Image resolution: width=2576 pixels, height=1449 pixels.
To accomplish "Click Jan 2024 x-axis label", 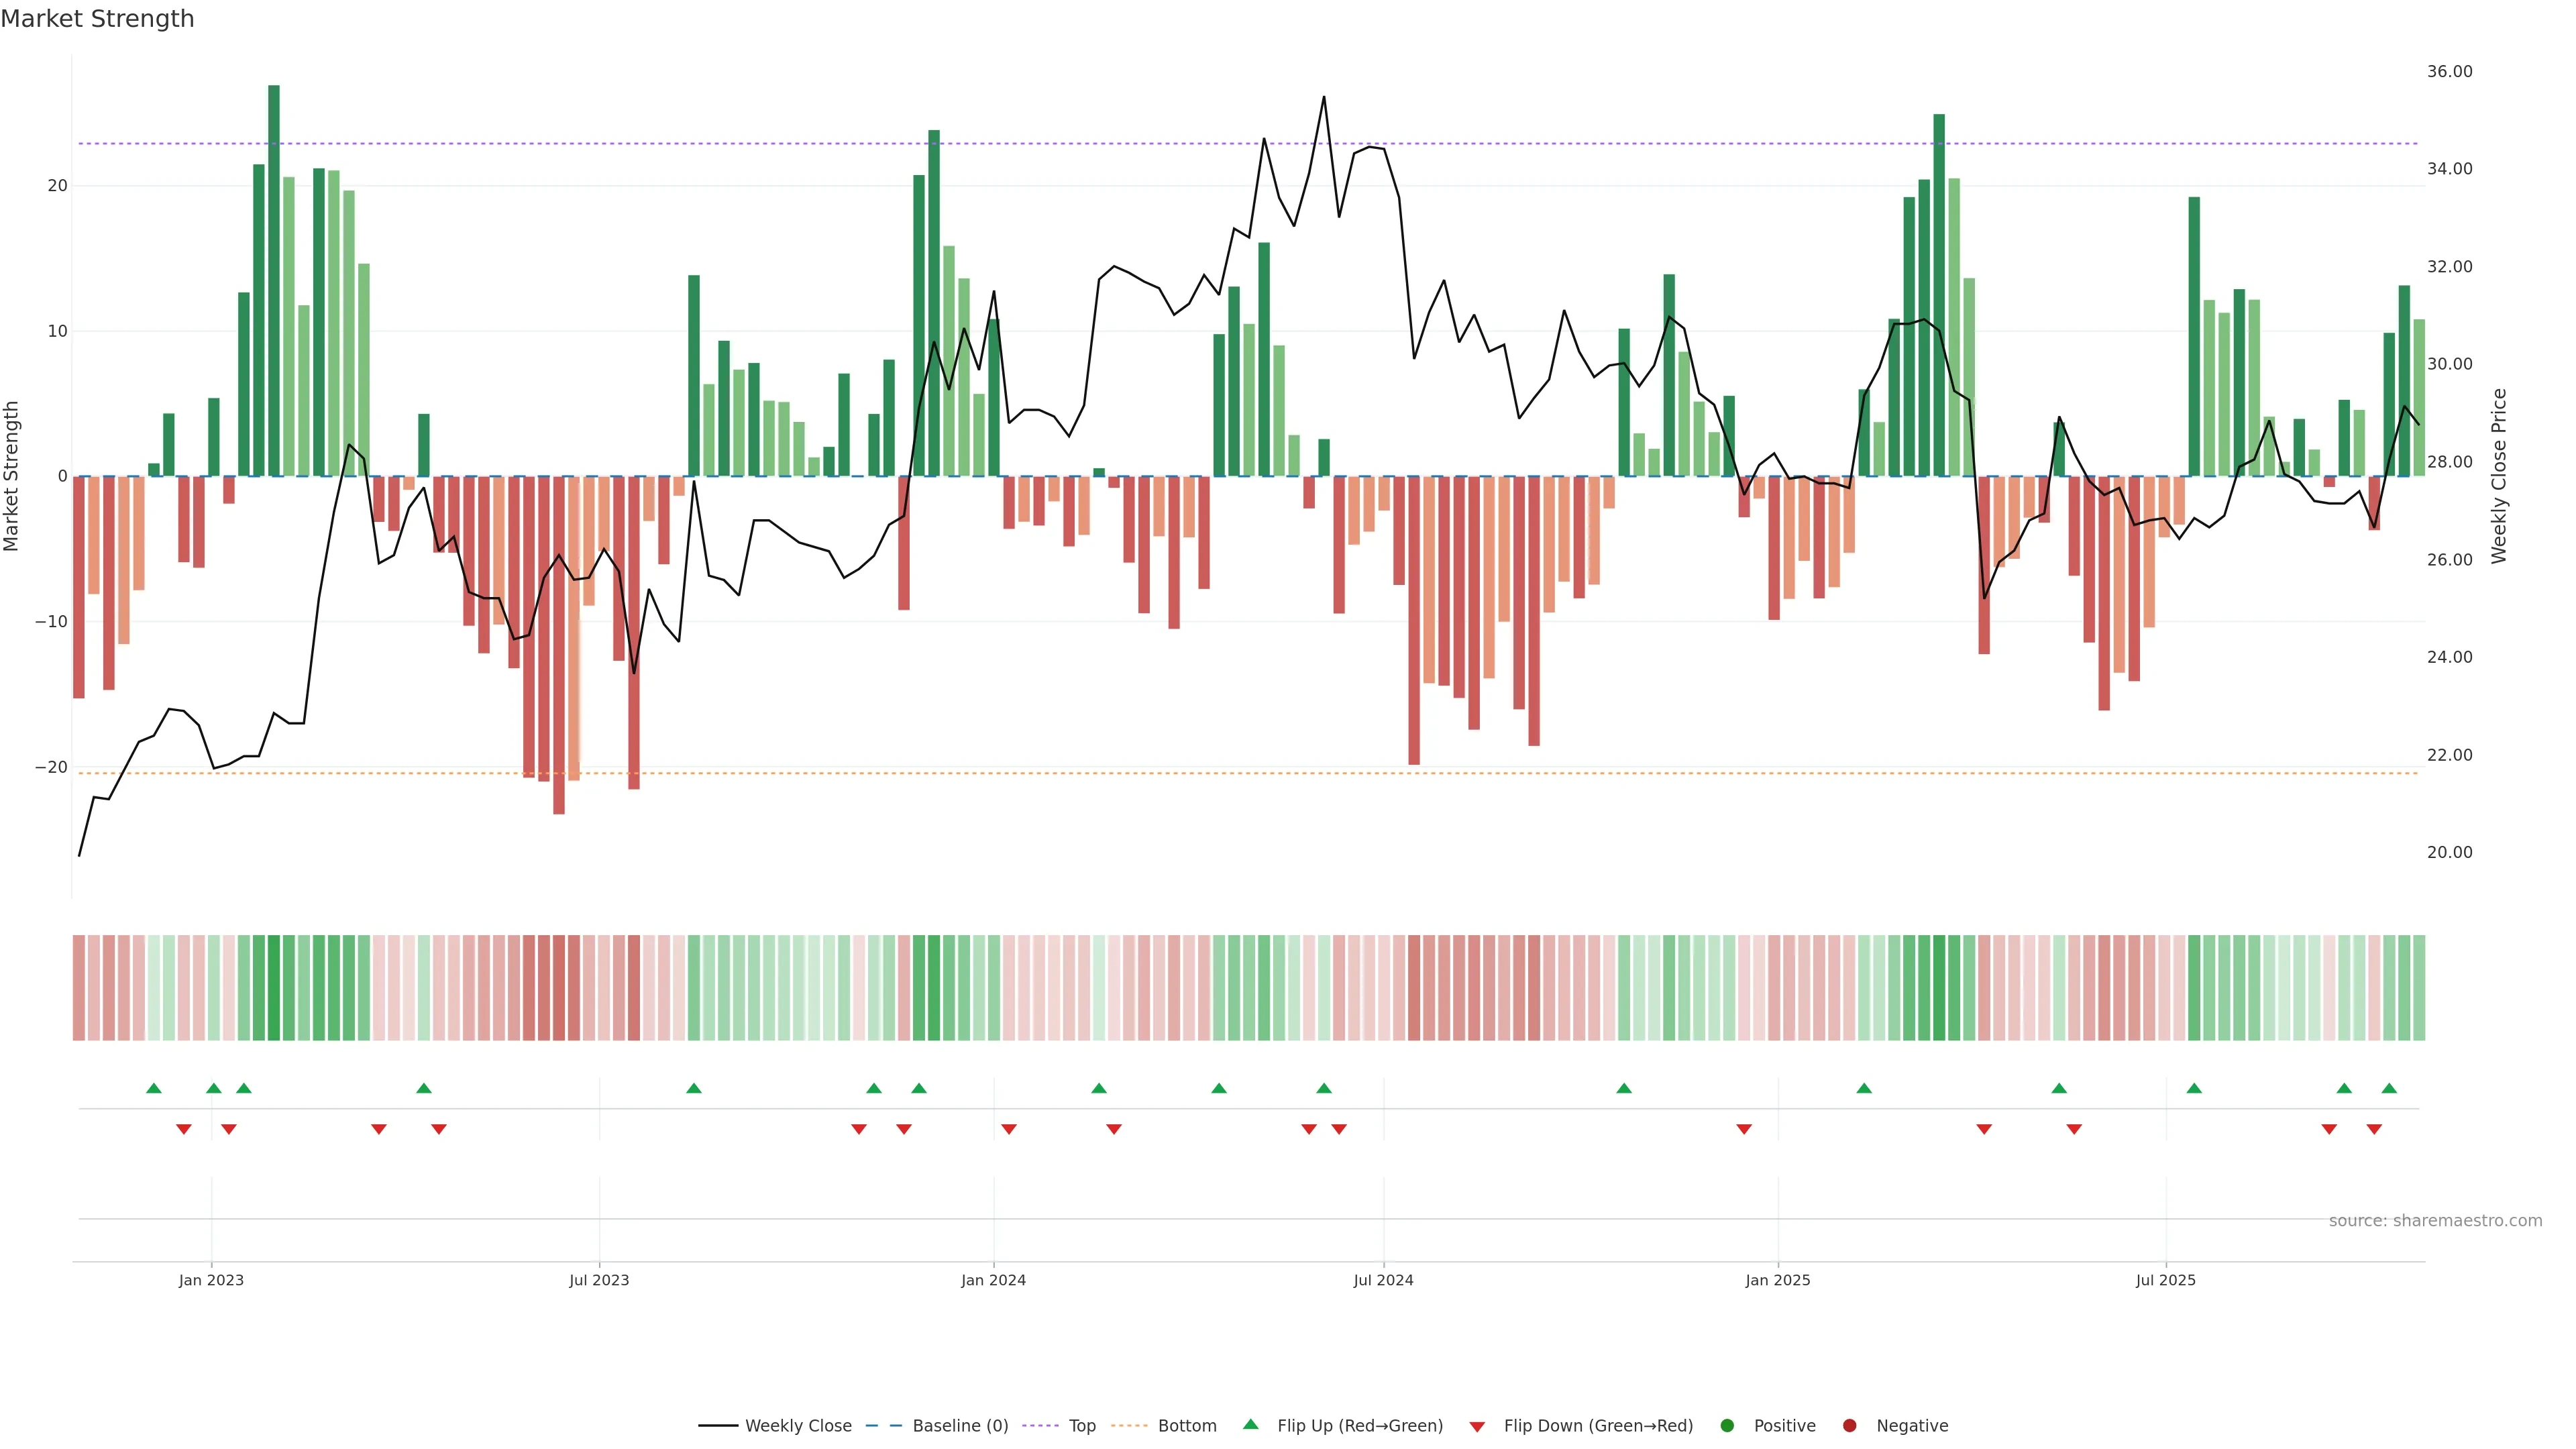I will click(x=993, y=1280).
